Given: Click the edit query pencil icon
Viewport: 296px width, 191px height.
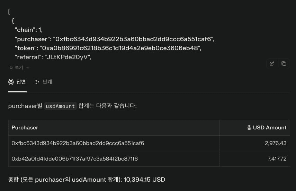Looking at the screenshot, I should pyautogui.click(x=272, y=64).
